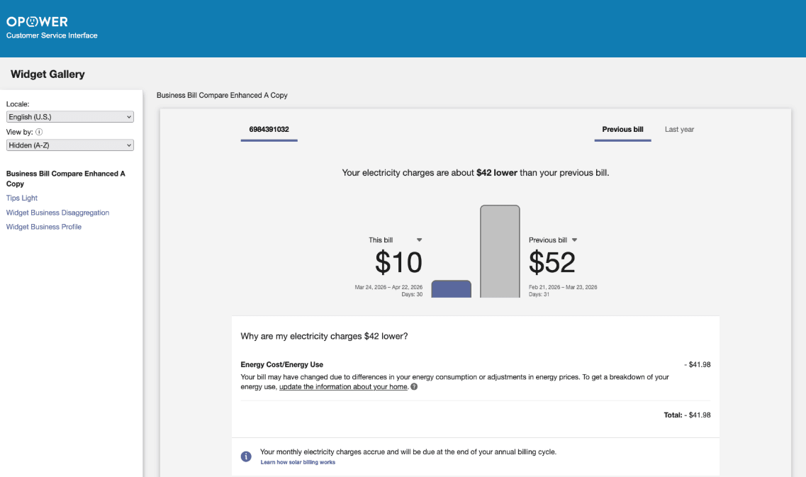Open the View by info icon
The height and width of the screenshot is (477, 806).
click(x=39, y=132)
